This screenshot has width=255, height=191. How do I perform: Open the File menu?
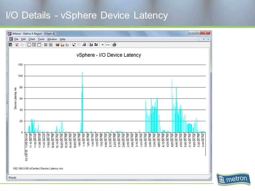tap(16, 39)
